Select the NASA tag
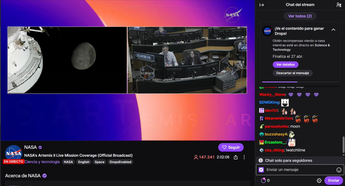Screen dimensions: 345x186 click(68, 162)
